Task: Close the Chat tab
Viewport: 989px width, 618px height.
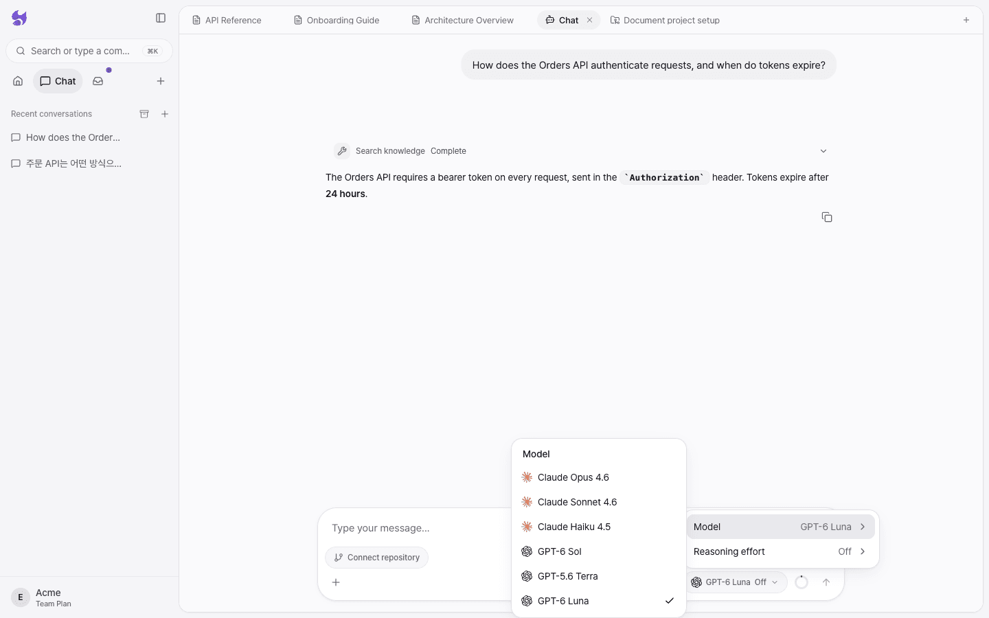Action: coord(589,20)
